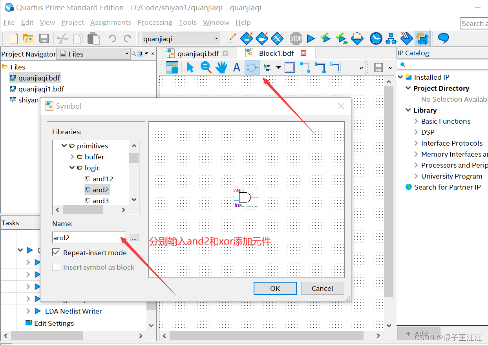The width and height of the screenshot is (488, 345).
Task: Select the Zoom magnifier tool
Action: click(206, 68)
